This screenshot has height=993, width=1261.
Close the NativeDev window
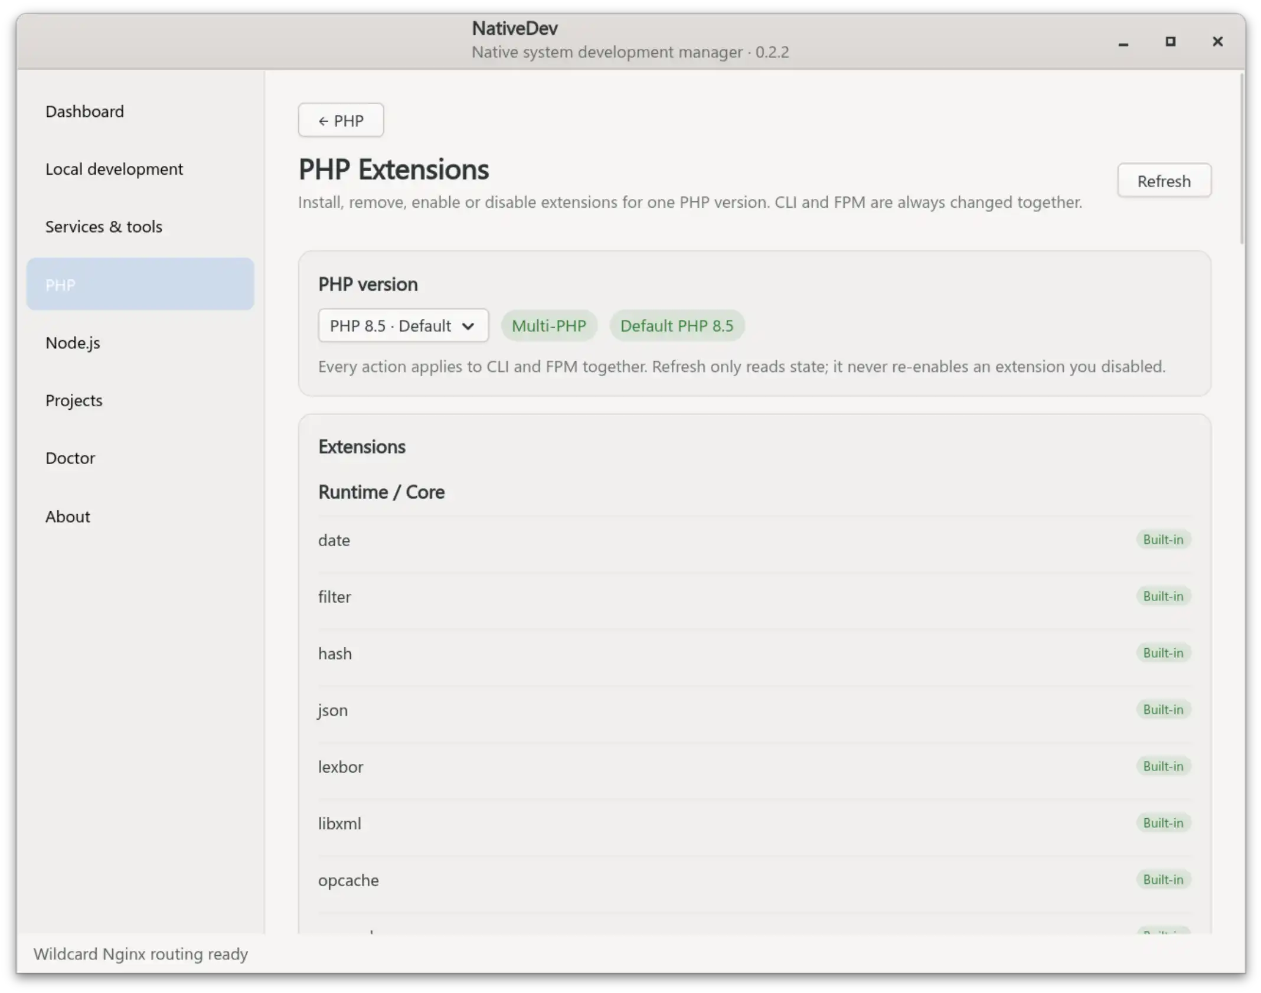click(1217, 42)
